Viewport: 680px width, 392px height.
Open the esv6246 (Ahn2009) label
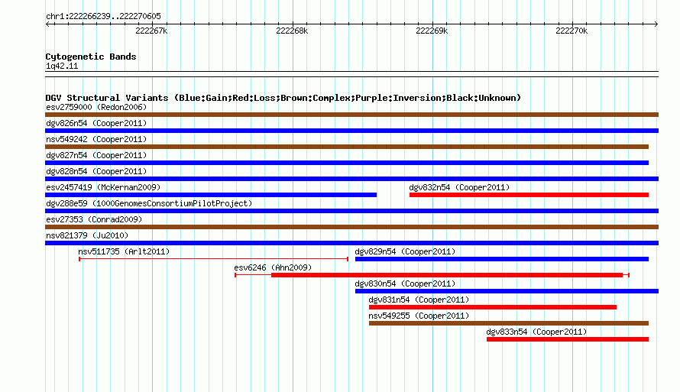(x=273, y=267)
